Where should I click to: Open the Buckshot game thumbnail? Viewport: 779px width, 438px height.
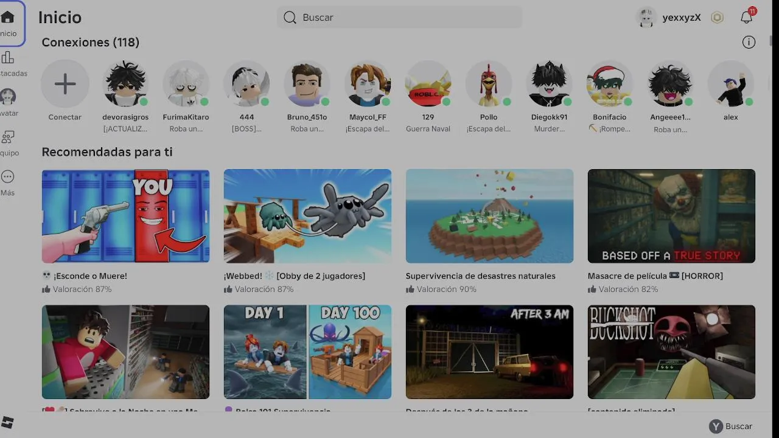[671, 352]
